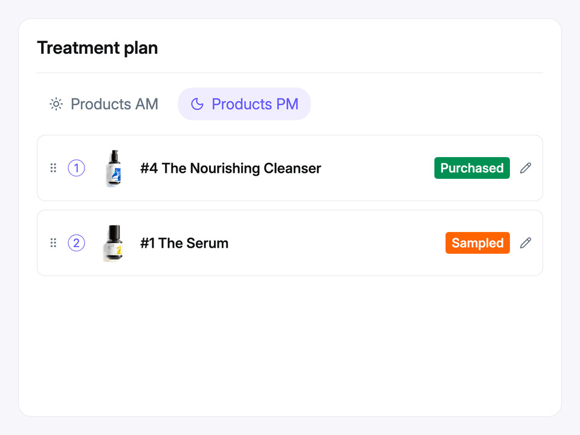This screenshot has height=435, width=580.
Task: Select the Products PM tab
Action: click(244, 104)
